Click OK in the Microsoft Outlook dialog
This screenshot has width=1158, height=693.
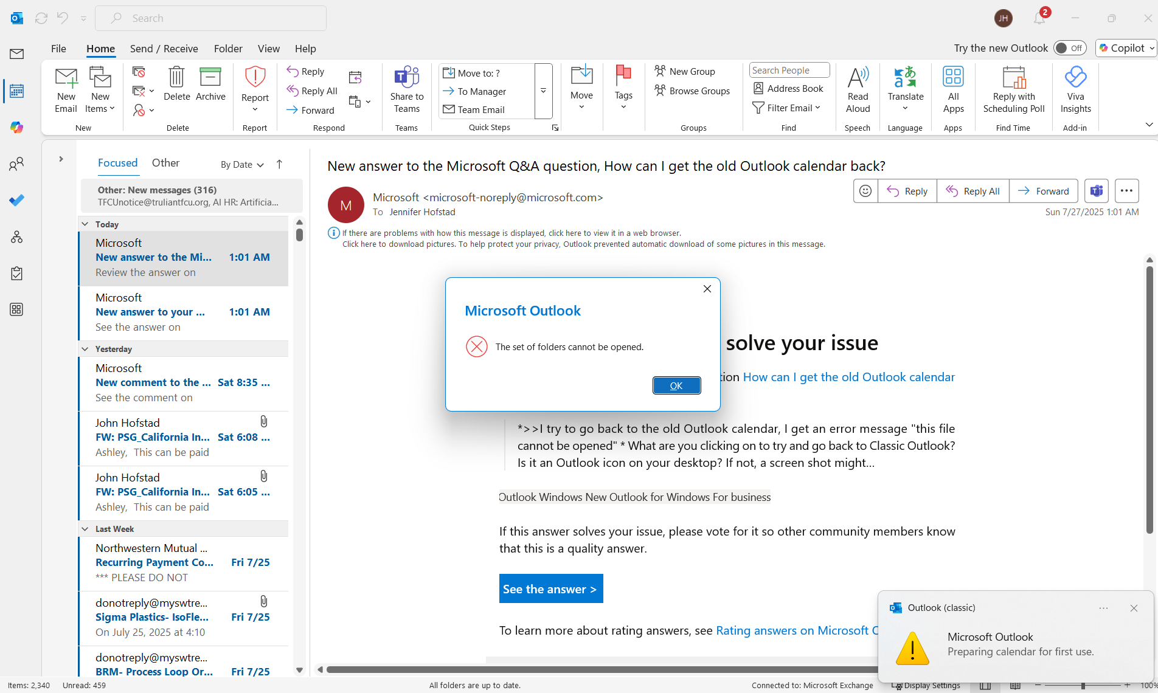[x=676, y=385]
